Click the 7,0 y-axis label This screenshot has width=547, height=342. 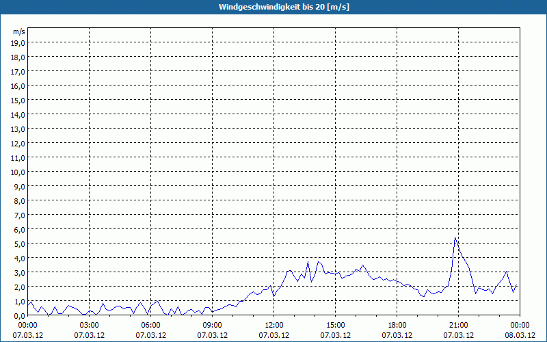(19, 215)
